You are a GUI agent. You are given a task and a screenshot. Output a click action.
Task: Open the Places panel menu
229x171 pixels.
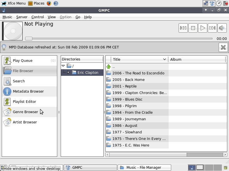pyautogui.click(x=36, y=3)
